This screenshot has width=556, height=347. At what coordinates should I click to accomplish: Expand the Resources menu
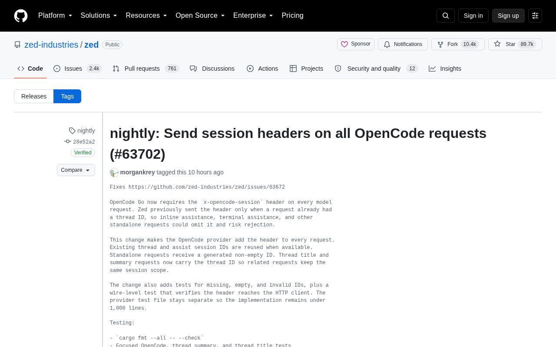click(146, 16)
